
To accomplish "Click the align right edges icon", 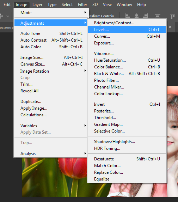I will click(x=146, y=16).
